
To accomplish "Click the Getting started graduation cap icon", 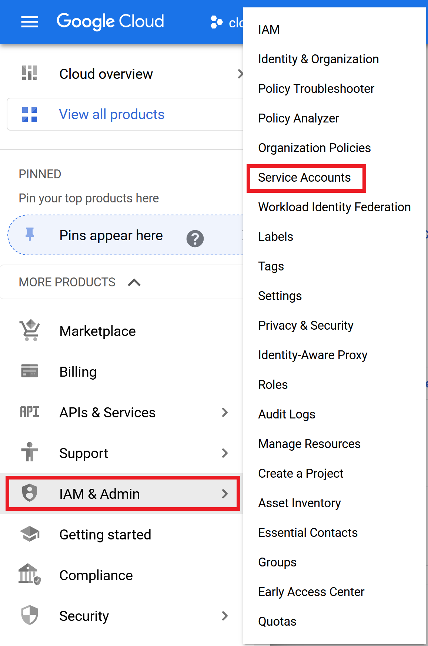I will [x=30, y=534].
